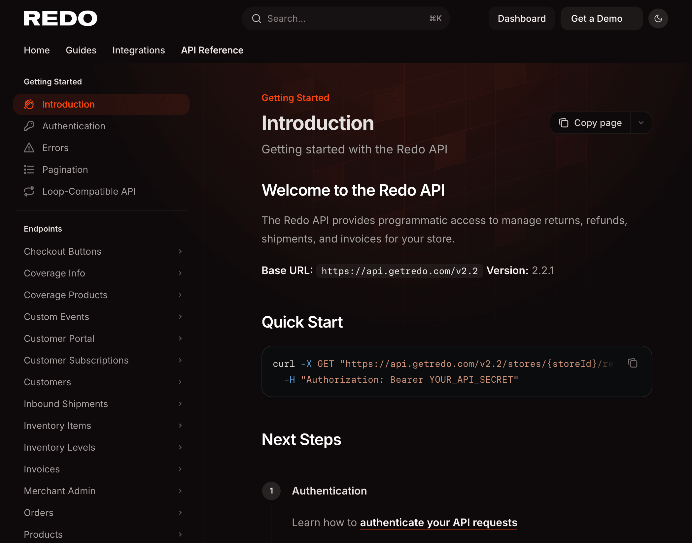Select Orders endpoint group
Viewport: 692px width, 543px height.
coord(101,513)
